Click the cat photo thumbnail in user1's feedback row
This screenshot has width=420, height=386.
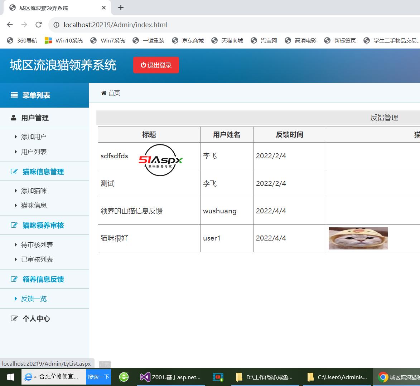point(358,238)
